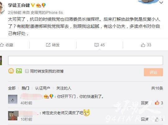Show 认证用户 comments tab
This screenshot has width=168, height=125.
pyautogui.click(x=43, y=88)
